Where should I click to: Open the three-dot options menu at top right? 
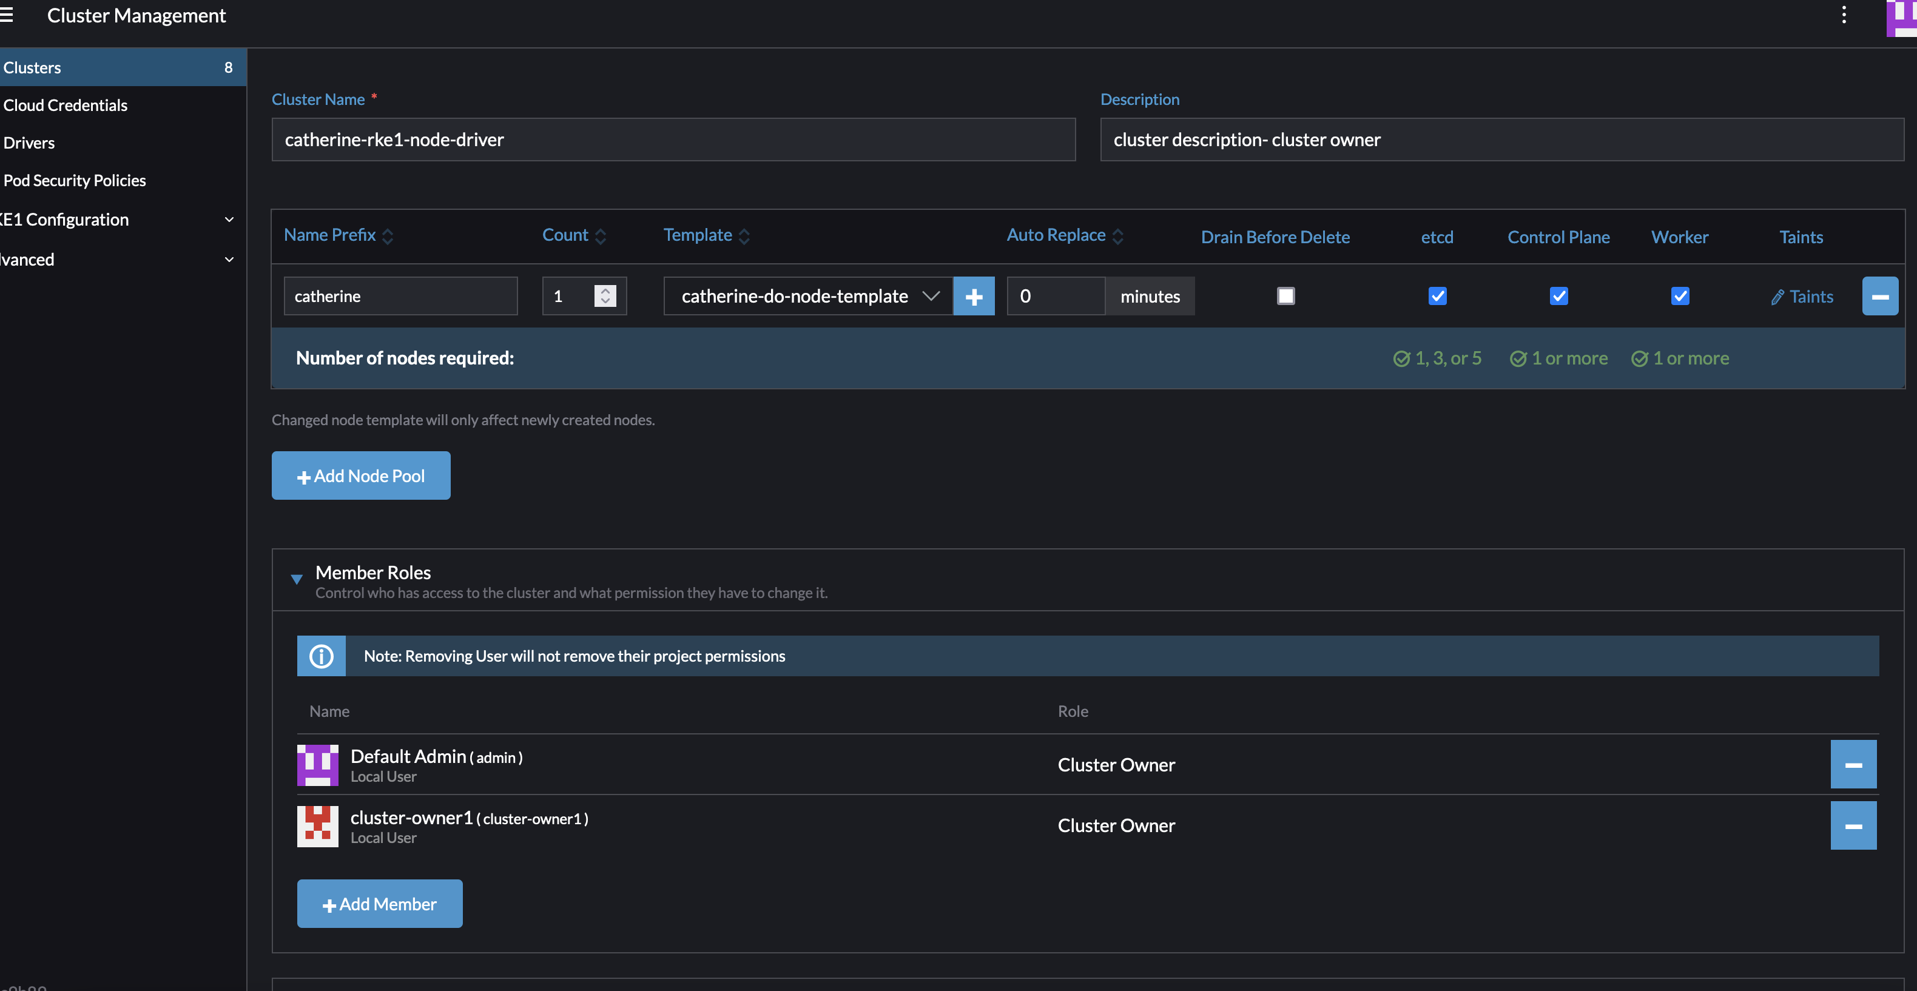tap(1844, 15)
